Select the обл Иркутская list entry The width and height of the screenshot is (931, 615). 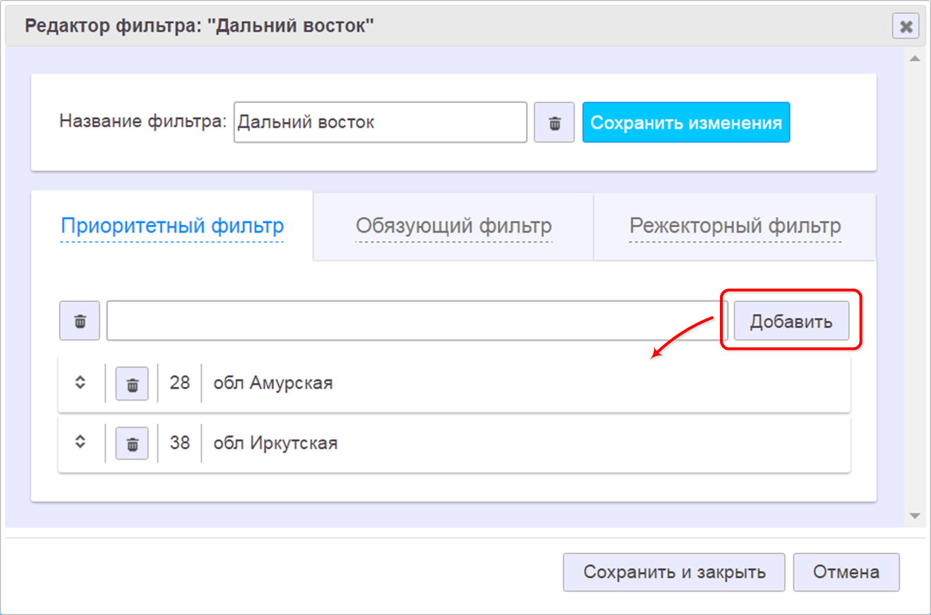pyautogui.click(x=275, y=444)
